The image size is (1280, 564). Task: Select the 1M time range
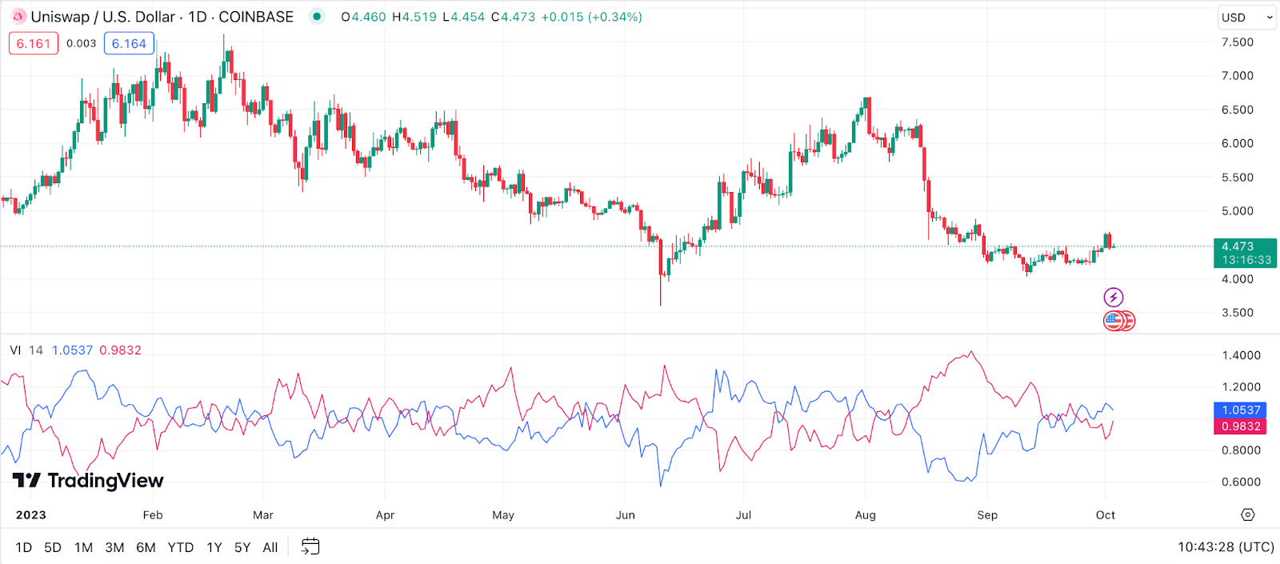pos(83,547)
